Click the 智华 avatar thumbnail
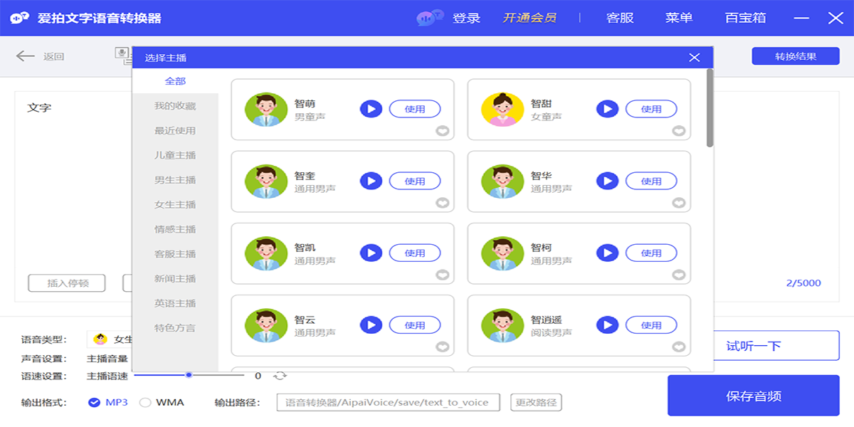 (502, 181)
